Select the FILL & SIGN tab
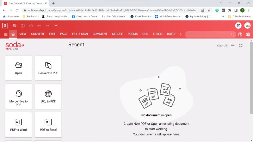This screenshot has height=142, width=253. click(80, 34)
